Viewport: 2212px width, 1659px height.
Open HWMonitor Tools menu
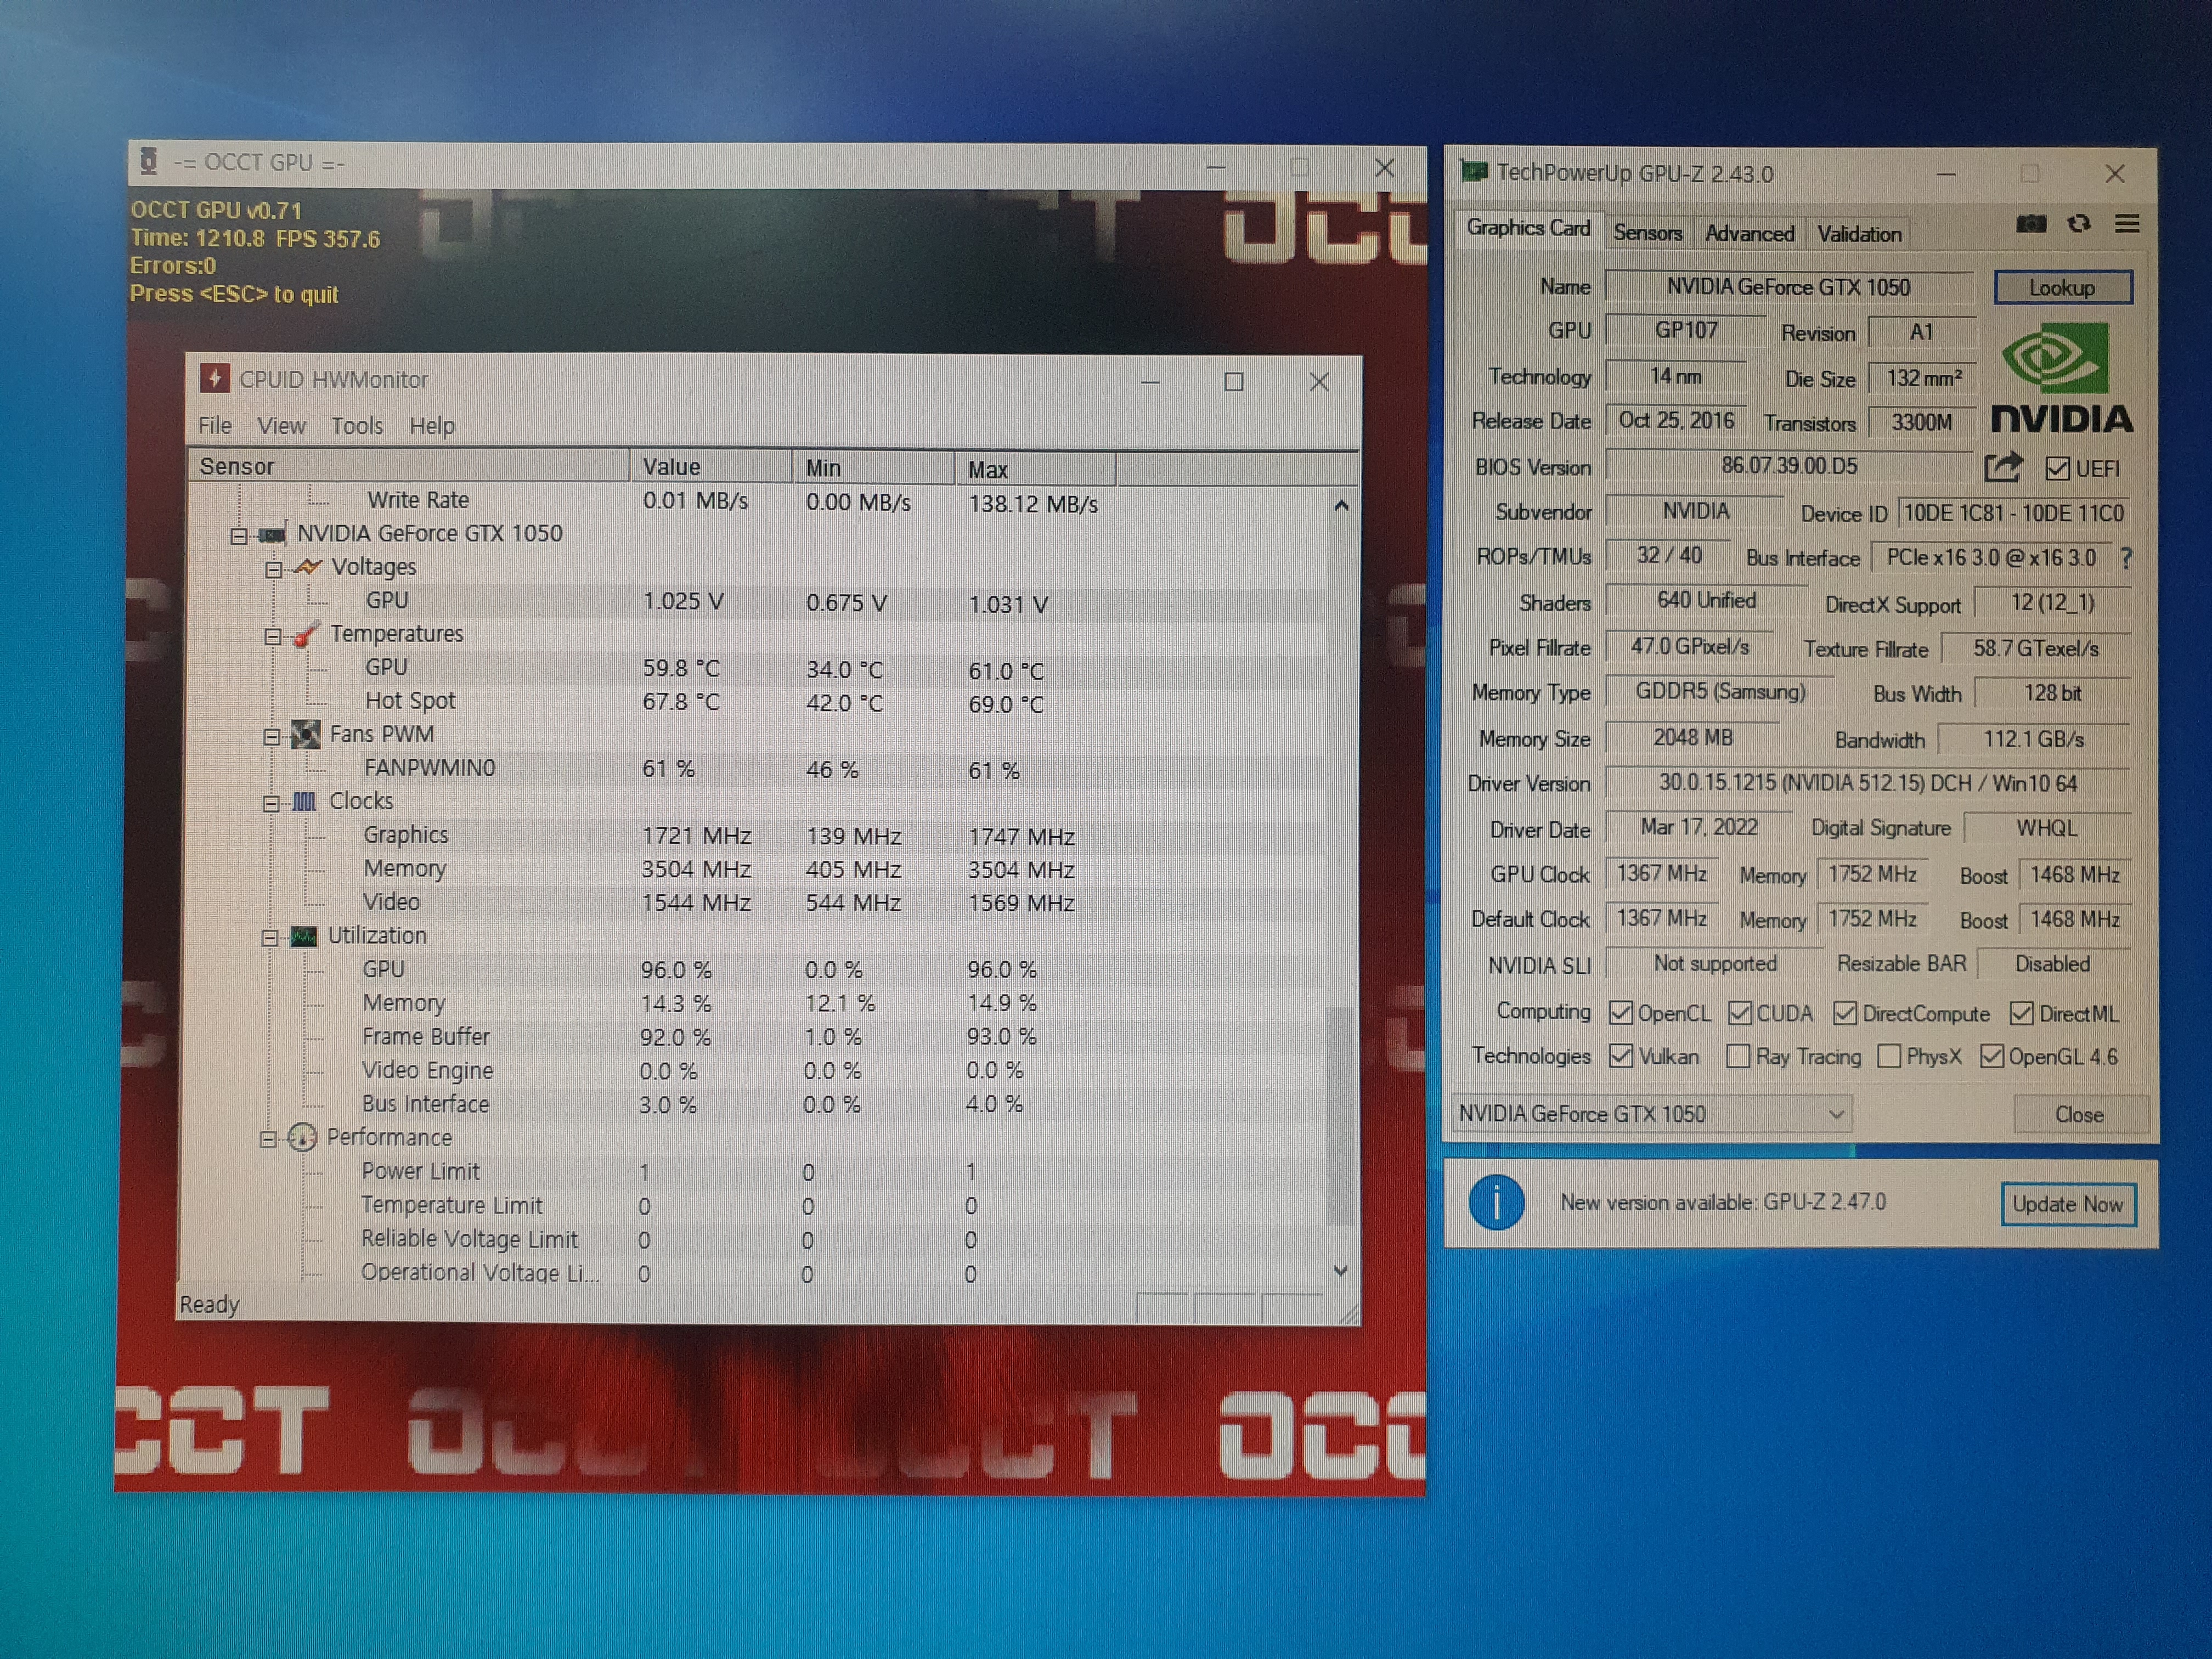[x=357, y=426]
